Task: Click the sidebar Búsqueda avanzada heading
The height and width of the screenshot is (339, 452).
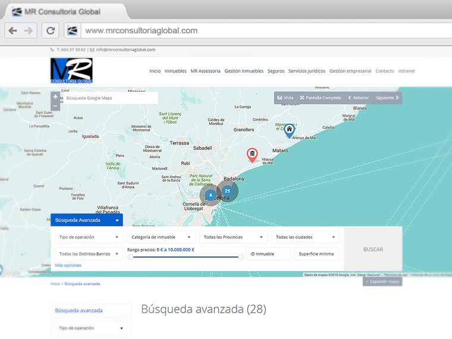Action: 79,310
